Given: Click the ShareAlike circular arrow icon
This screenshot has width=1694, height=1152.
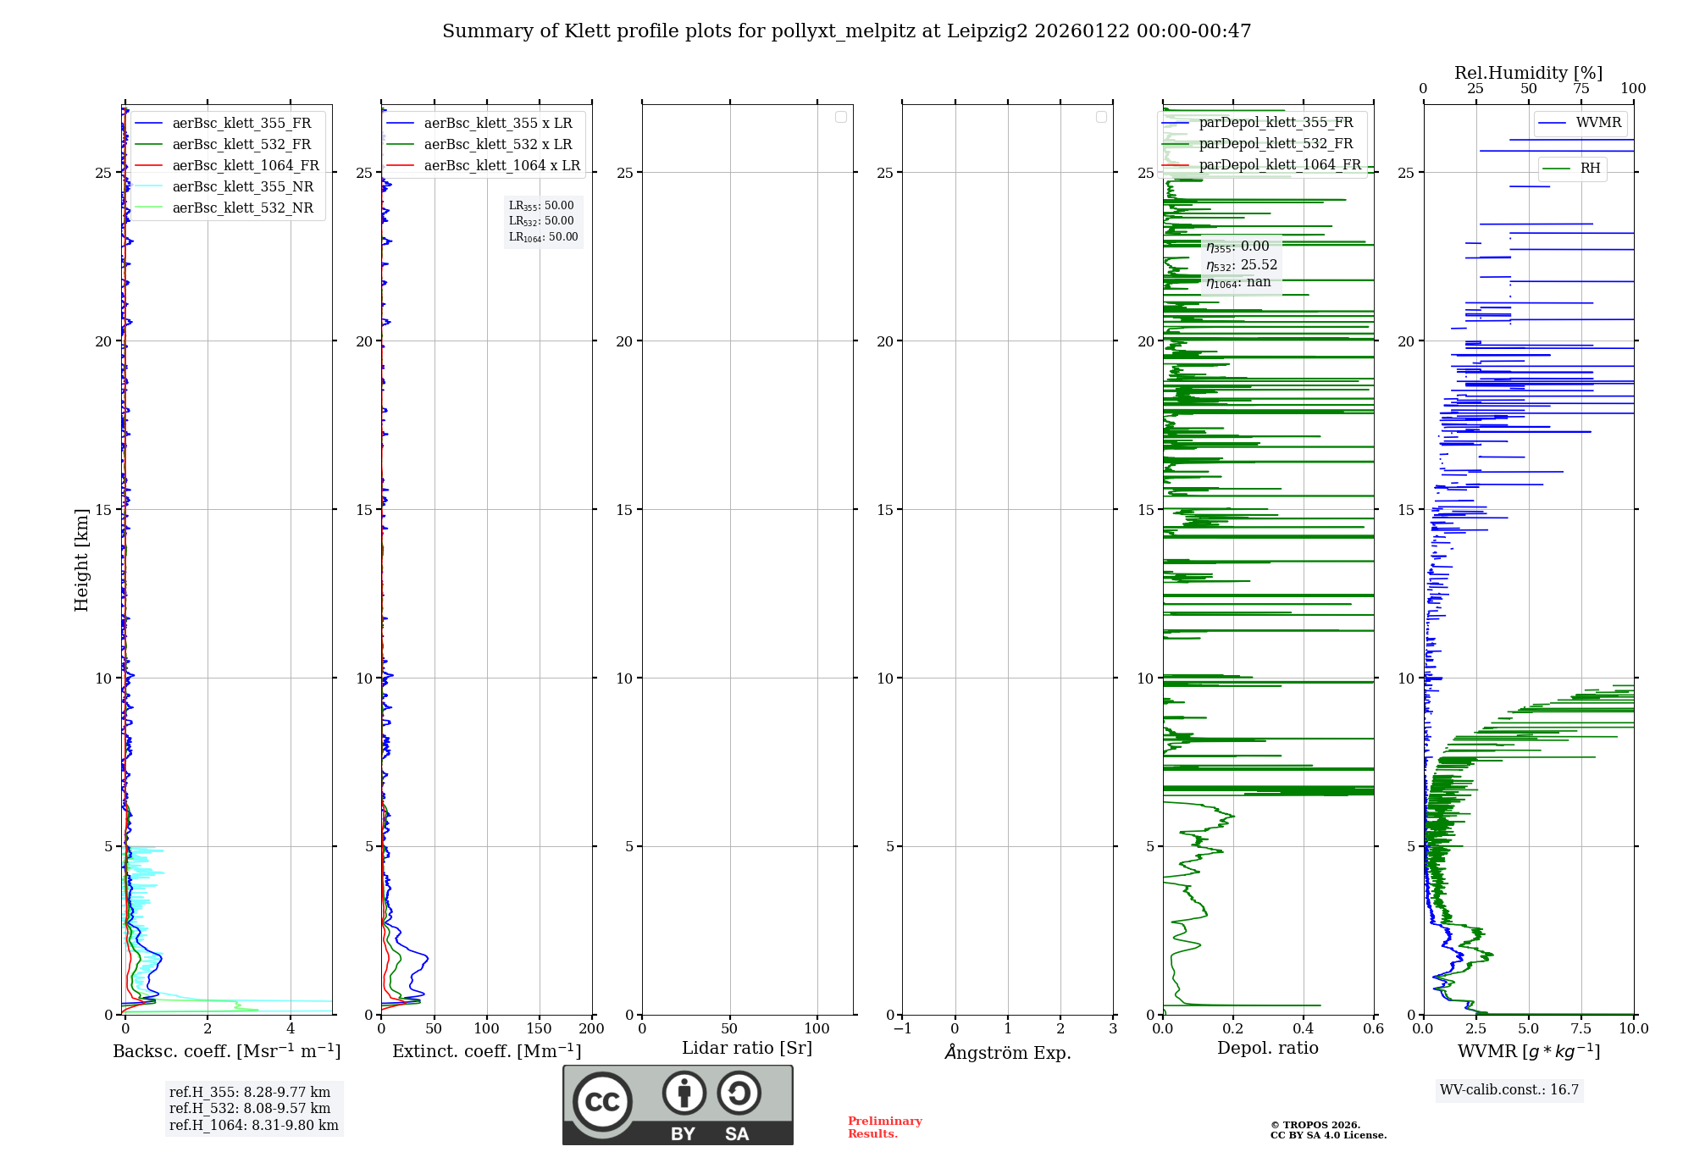Looking at the screenshot, I should [739, 1093].
